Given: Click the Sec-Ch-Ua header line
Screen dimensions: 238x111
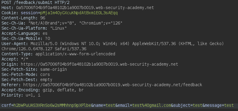Looking at the screenshot, I should pos(62,23).
